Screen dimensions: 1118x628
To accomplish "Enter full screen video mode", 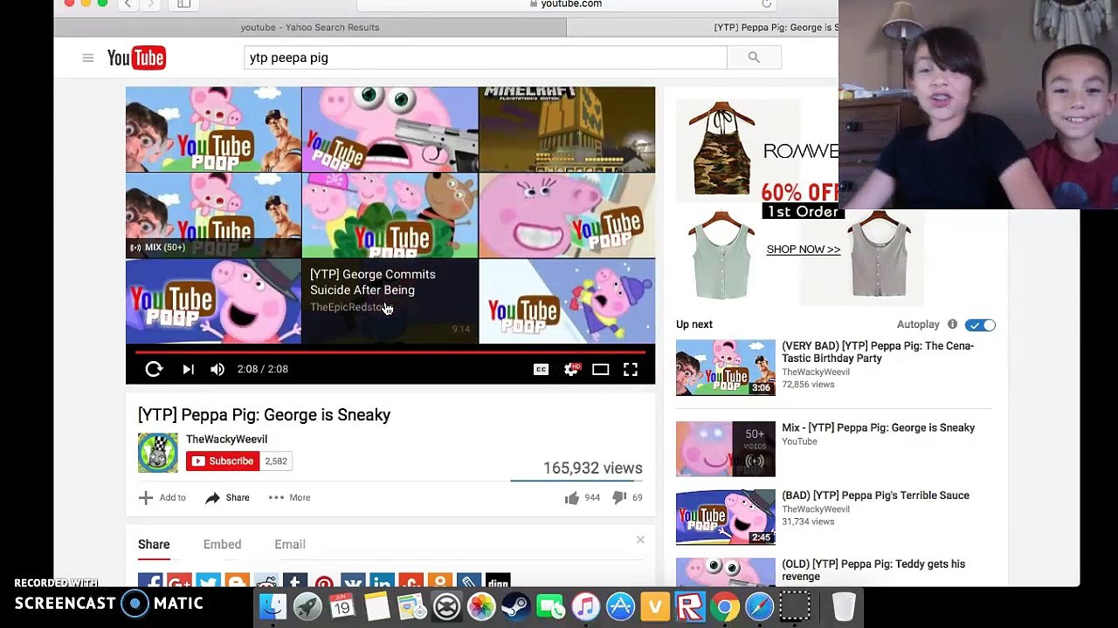I will [x=630, y=369].
